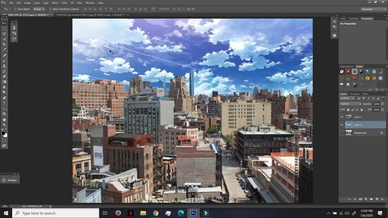The width and height of the screenshot is (388, 218).
Task: Select the History Brush tool
Action: point(4,71)
